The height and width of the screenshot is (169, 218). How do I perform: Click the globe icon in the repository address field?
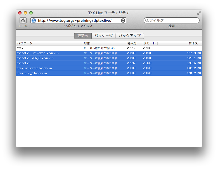click(x=34, y=21)
